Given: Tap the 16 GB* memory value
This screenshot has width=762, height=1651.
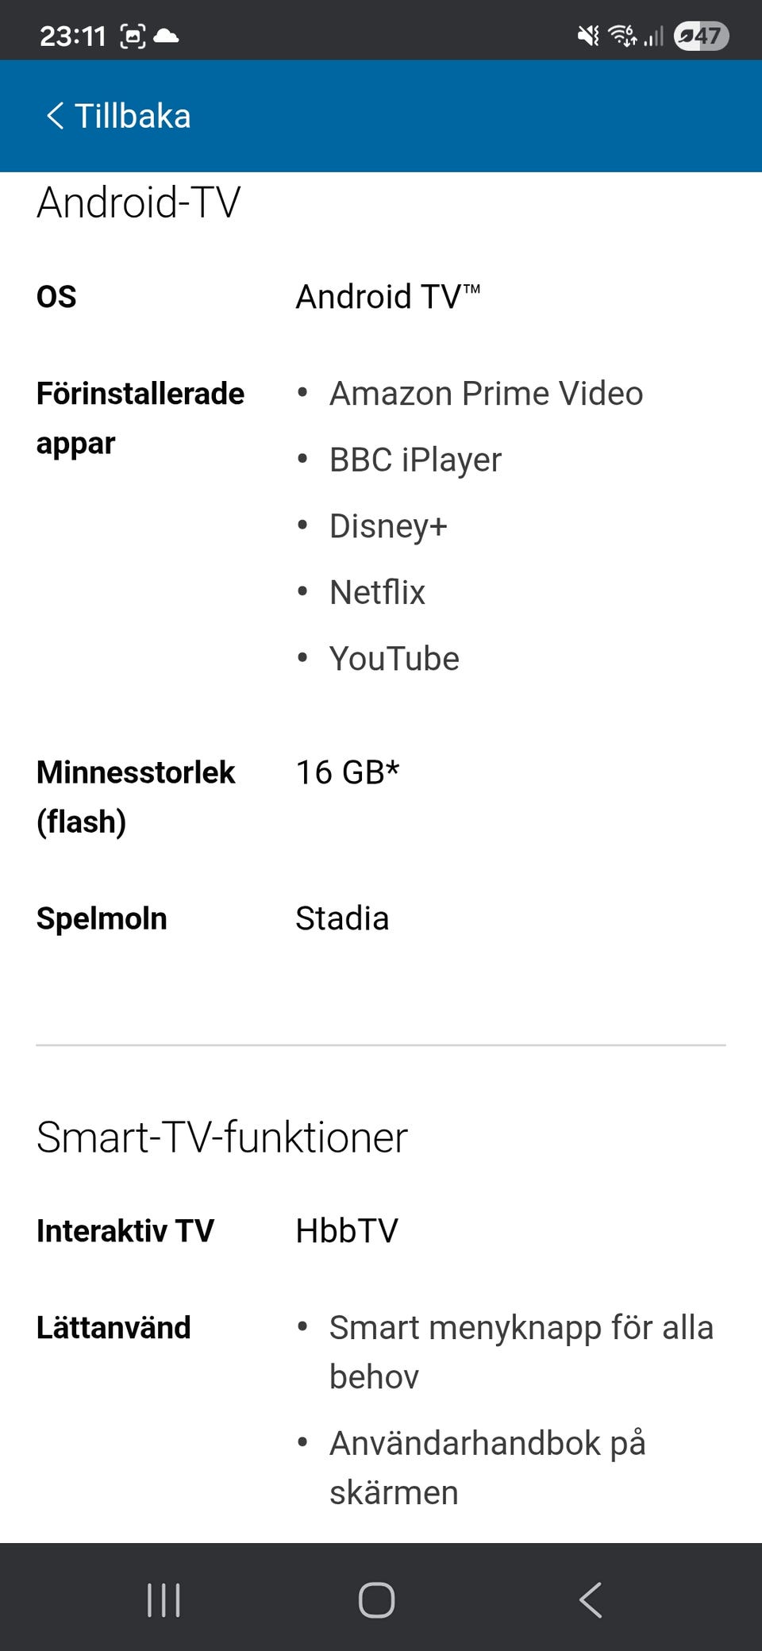Looking at the screenshot, I should tap(348, 772).
